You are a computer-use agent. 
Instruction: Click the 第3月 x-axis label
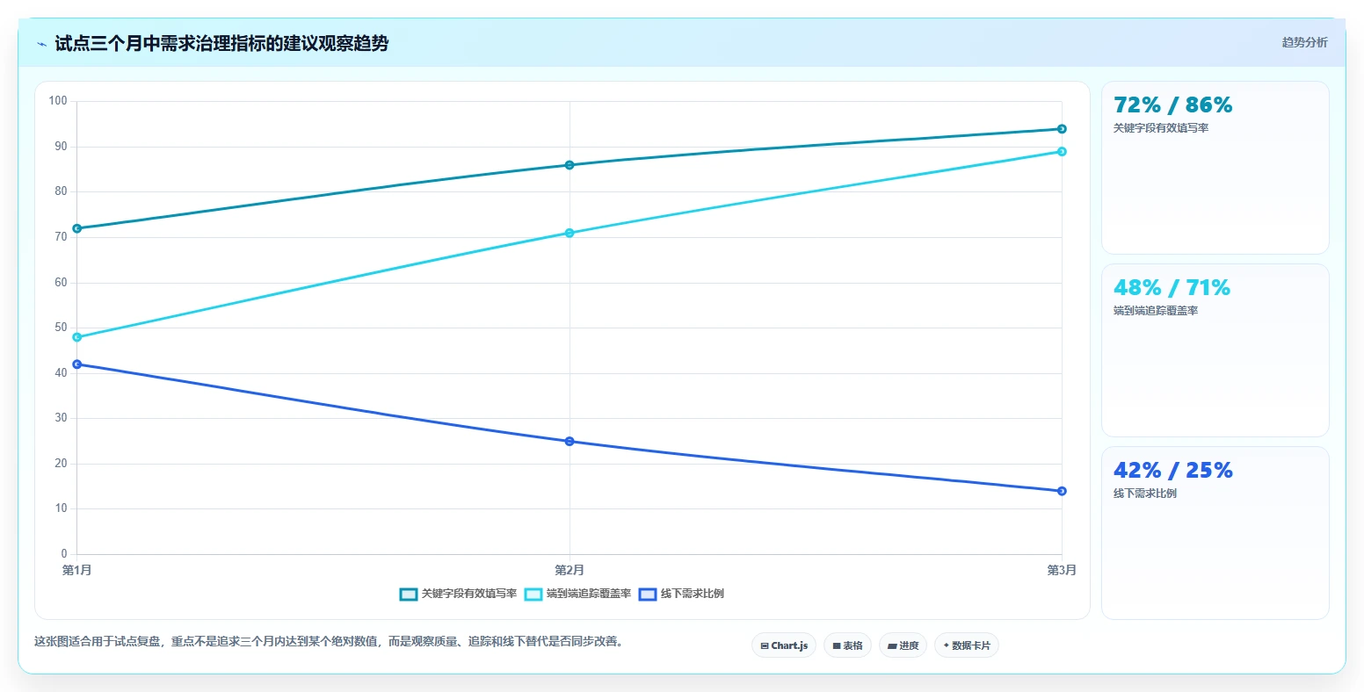pos(1062,571)
